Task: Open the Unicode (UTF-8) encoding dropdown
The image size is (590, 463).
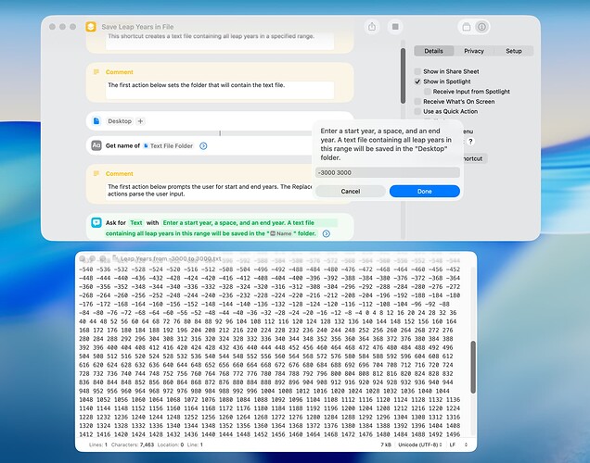Action: tap(420, 444)
